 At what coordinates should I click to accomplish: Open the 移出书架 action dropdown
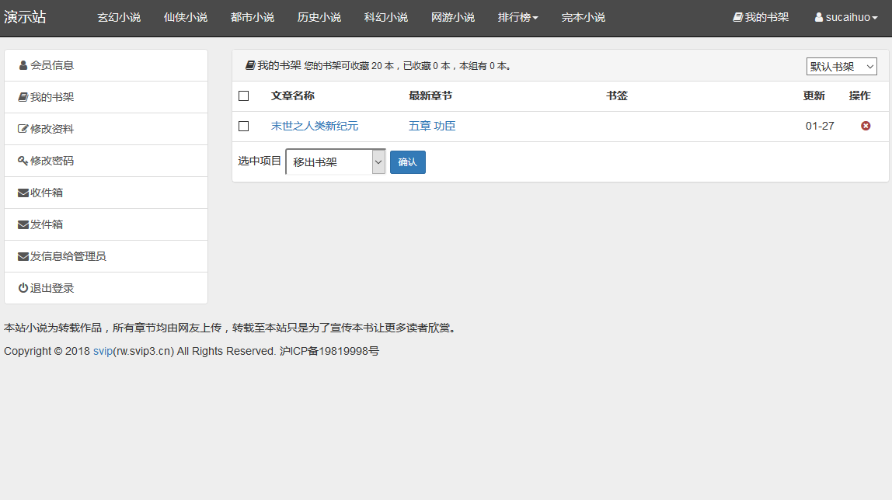point(336,161)
